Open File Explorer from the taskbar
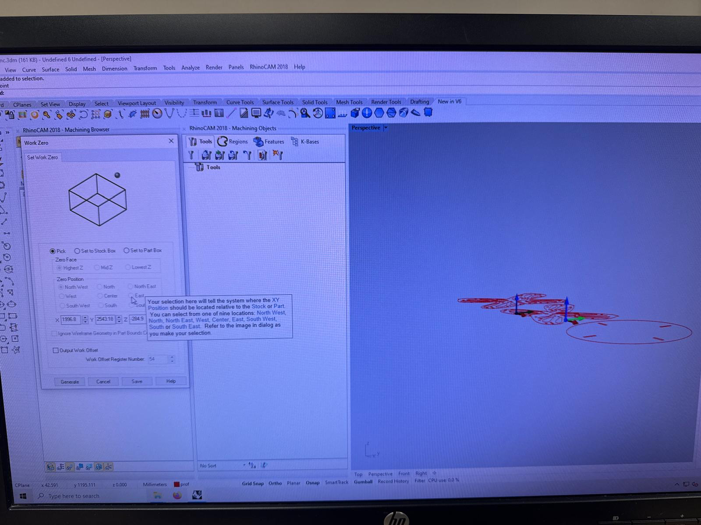Viewport: 701px width, 525px height. (157, 495)
